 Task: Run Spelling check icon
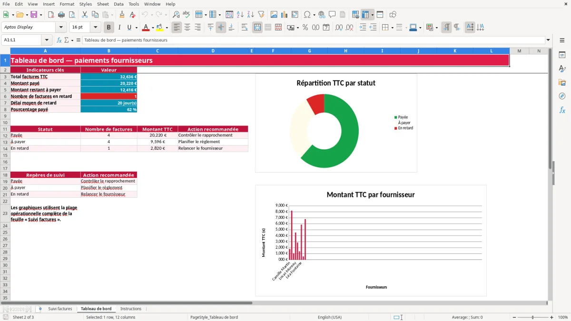point(187,15)
